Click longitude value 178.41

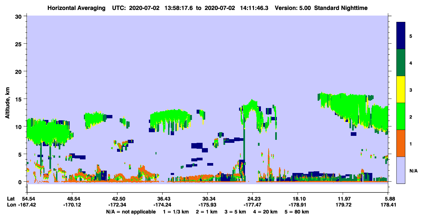tap(388, 205)
